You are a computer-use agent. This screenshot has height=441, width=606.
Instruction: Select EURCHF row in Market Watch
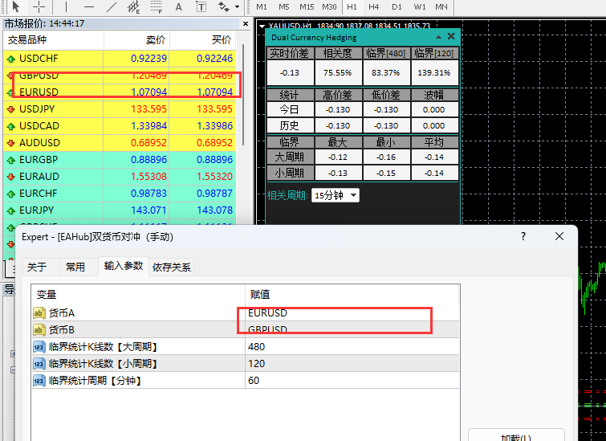point(120,193)
